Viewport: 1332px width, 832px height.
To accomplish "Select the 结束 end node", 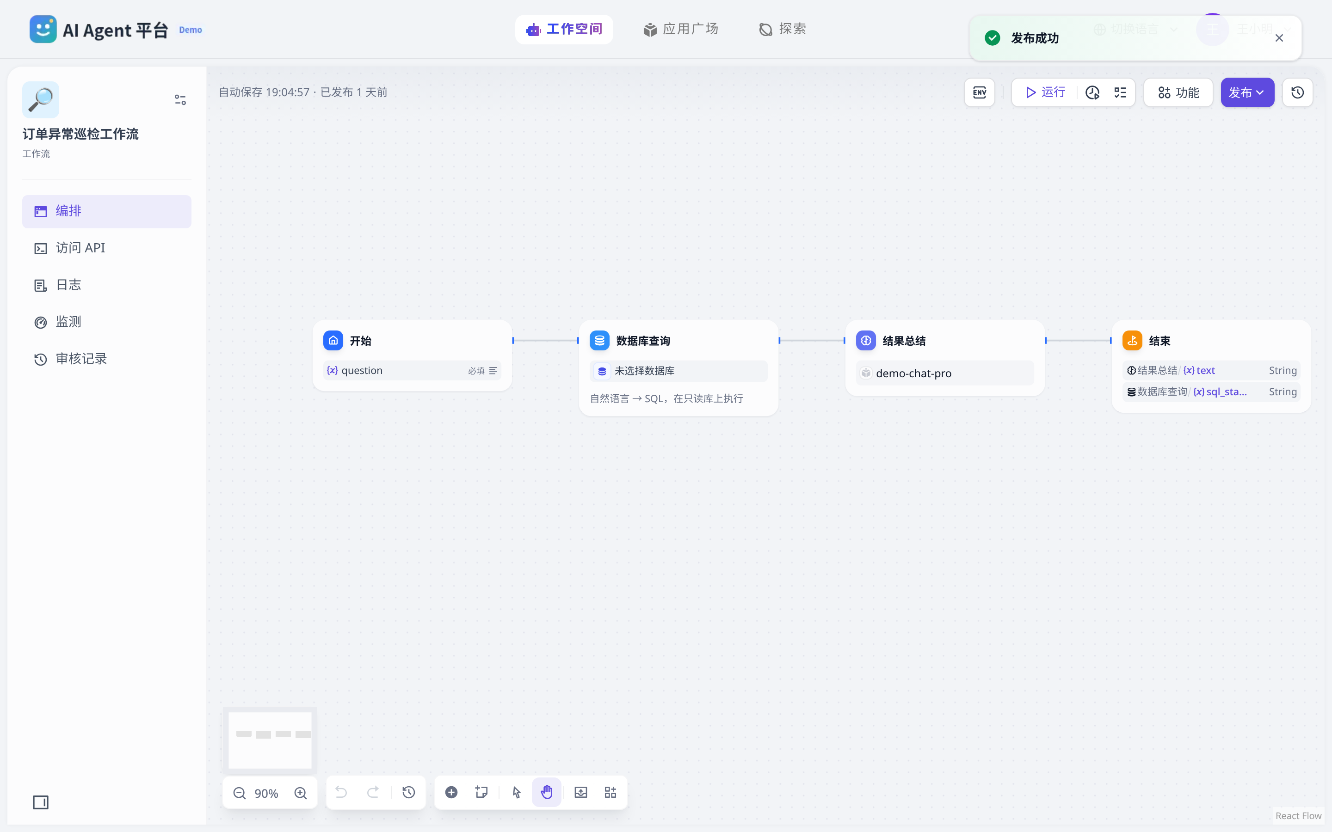I will click(x=1211, y=366).
